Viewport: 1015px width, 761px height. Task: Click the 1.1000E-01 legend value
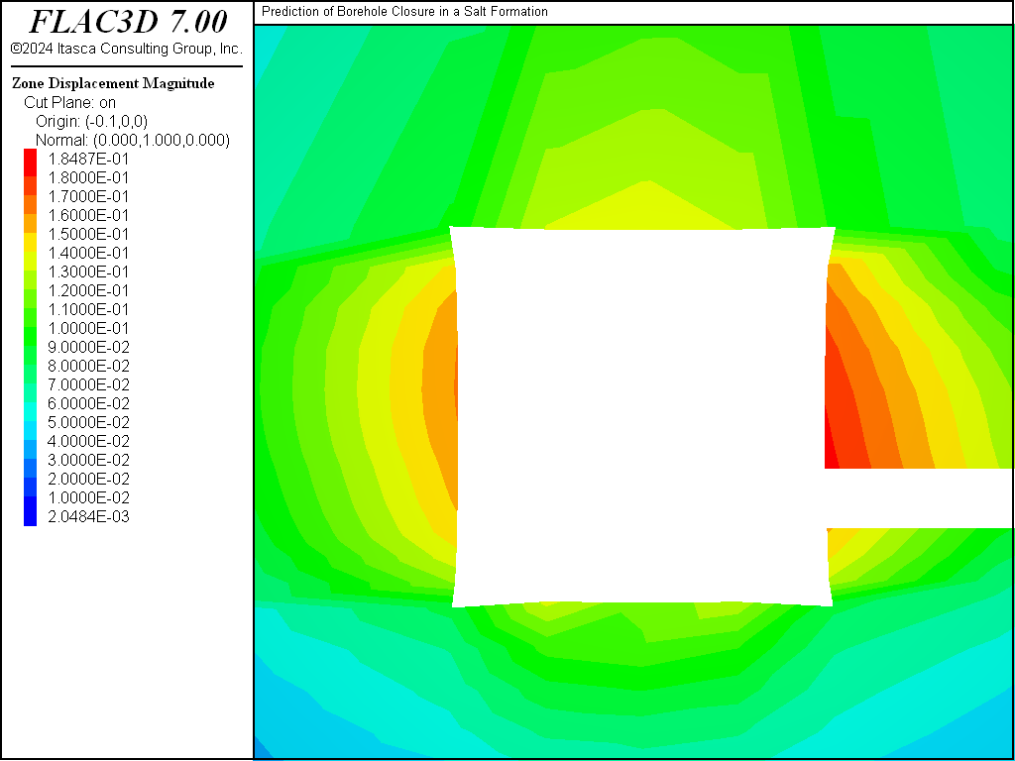click(88, 309)
